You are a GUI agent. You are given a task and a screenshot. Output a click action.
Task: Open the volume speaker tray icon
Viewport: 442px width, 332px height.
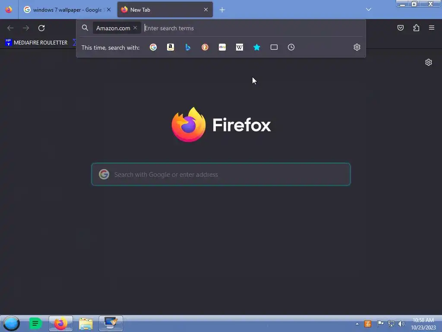(x=401, y=324)
